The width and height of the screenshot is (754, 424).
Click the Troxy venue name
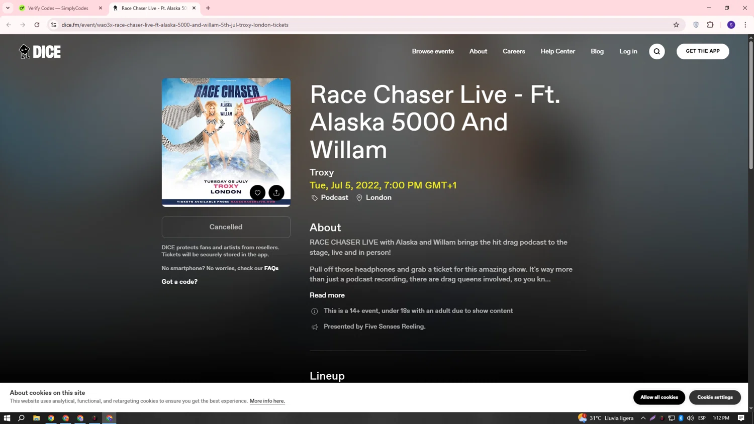[x=322, y=172]
